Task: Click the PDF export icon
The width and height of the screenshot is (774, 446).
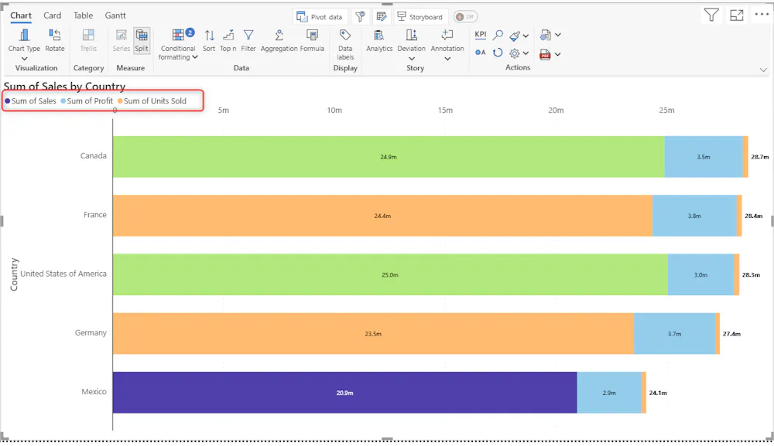Action: [x=545, y=54]
